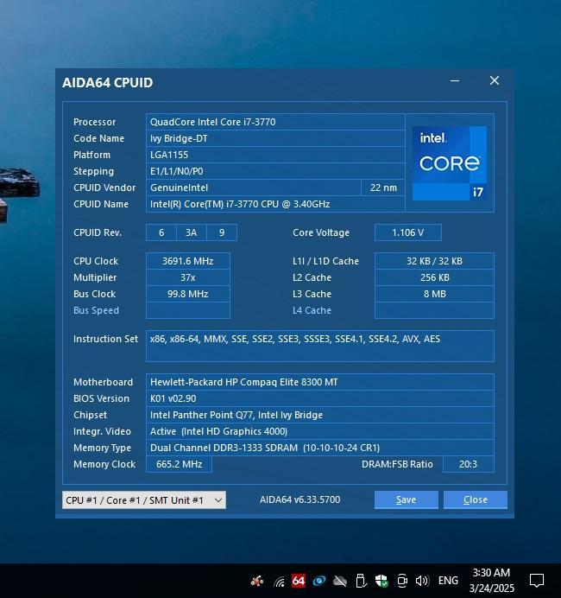Click the Instruction Set list field
561x598 pixels.
(320, 347)
